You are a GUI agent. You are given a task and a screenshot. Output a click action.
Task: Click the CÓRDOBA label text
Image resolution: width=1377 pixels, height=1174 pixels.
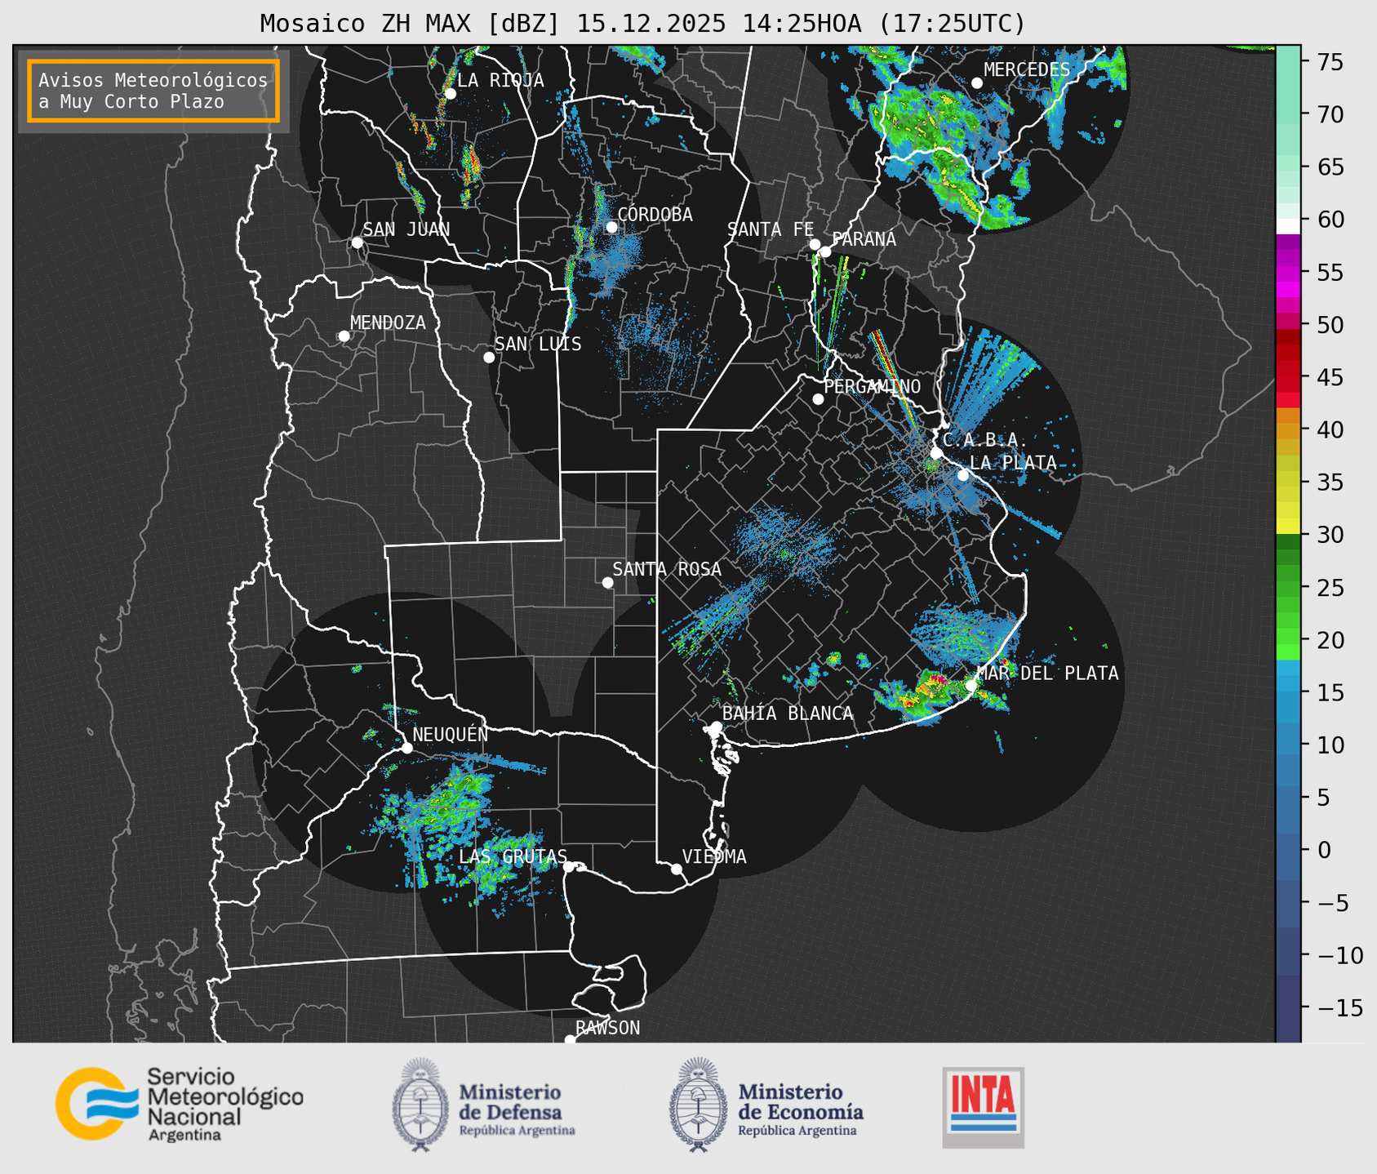pyautogui.click(x=655, y=215)
